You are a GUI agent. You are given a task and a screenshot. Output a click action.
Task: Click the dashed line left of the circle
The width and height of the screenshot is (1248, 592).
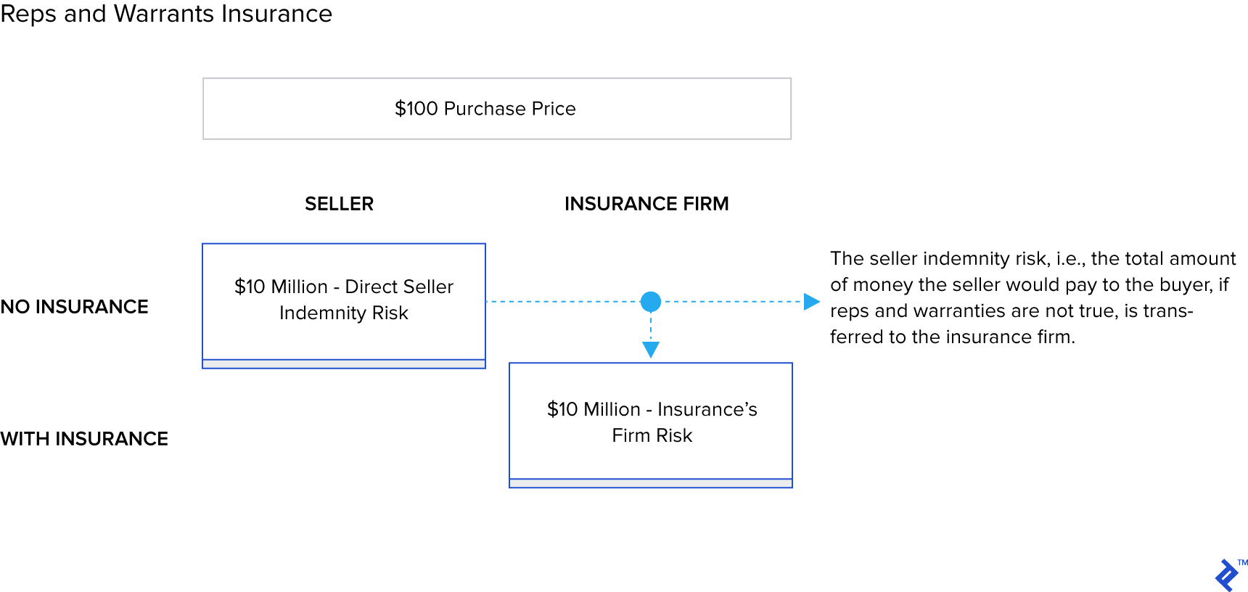562,302
